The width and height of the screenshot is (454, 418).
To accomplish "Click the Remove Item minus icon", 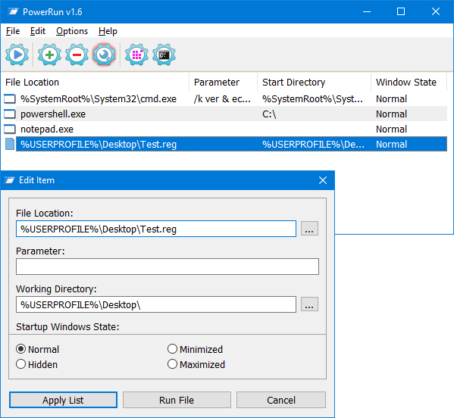I will point(77,55).
